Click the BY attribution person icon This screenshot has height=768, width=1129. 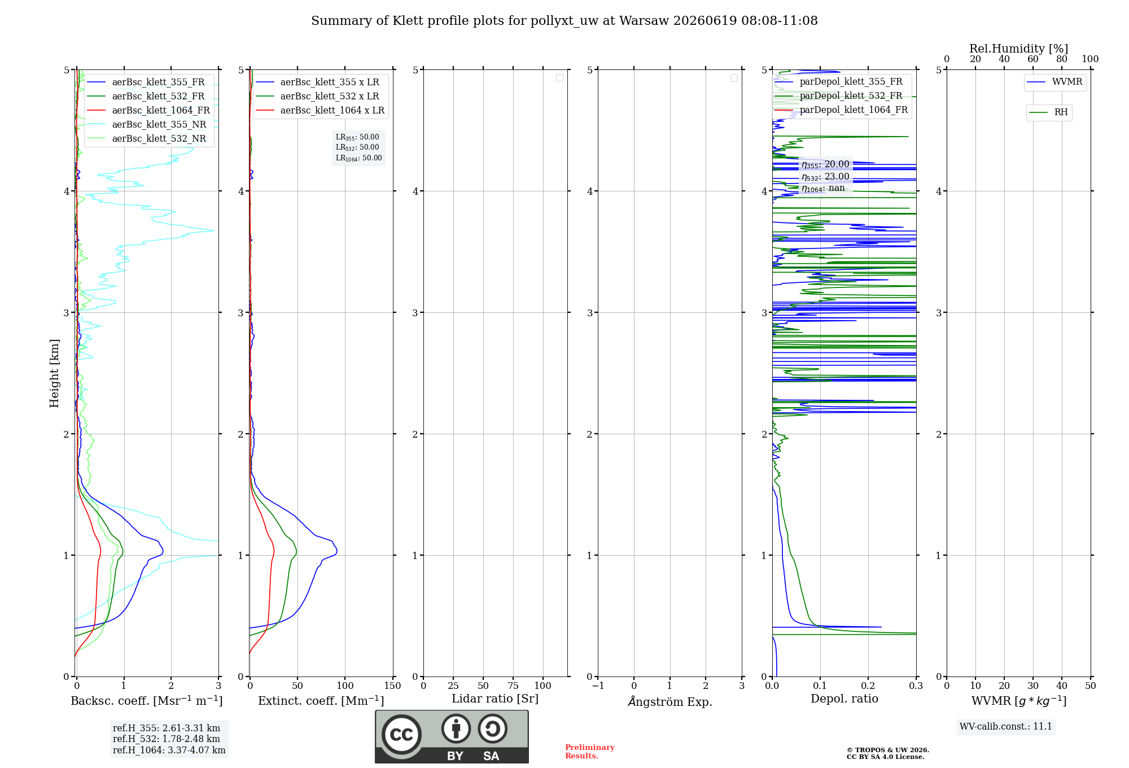(x=456, y=728)
